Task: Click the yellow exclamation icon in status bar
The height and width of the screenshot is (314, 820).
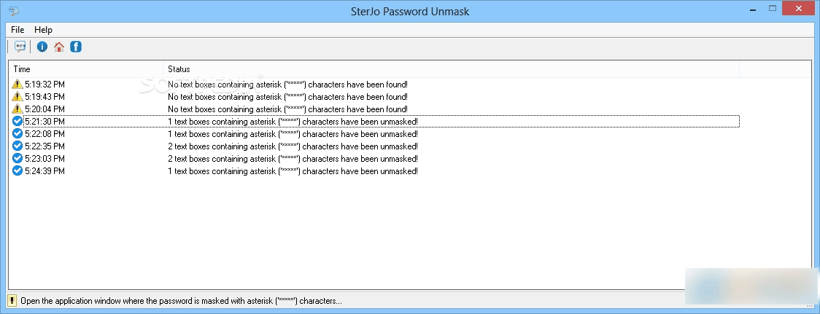Action: tap(12, 300)
